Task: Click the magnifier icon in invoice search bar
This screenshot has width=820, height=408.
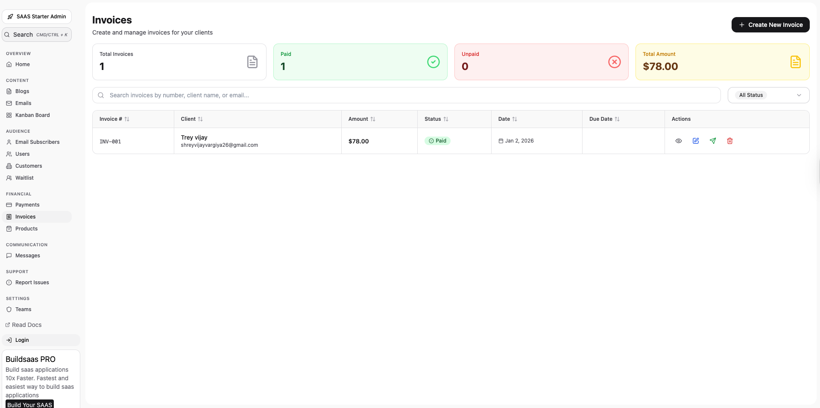Action: point(101,95)
